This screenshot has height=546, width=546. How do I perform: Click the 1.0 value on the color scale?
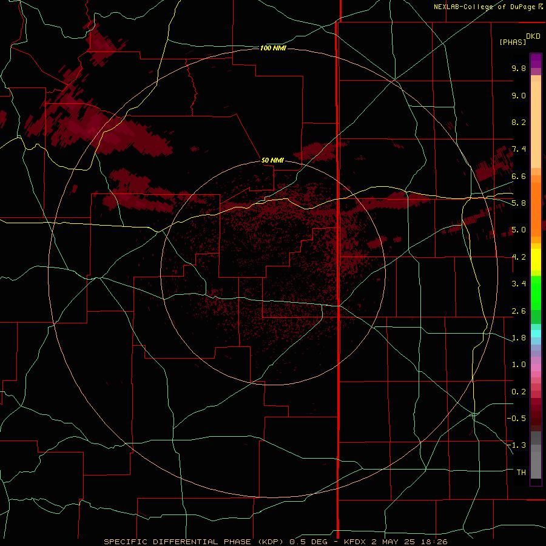click(x=519, y=365)
